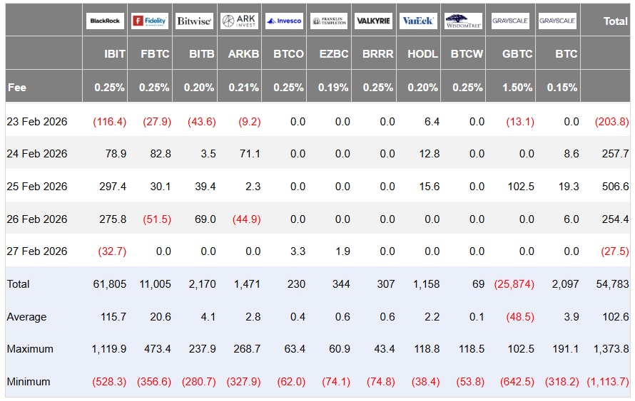The height and width of the screenshot is (401, 635).
Task: Select the 27 Feb 2026 row label
Action: (x=37, y=251)
